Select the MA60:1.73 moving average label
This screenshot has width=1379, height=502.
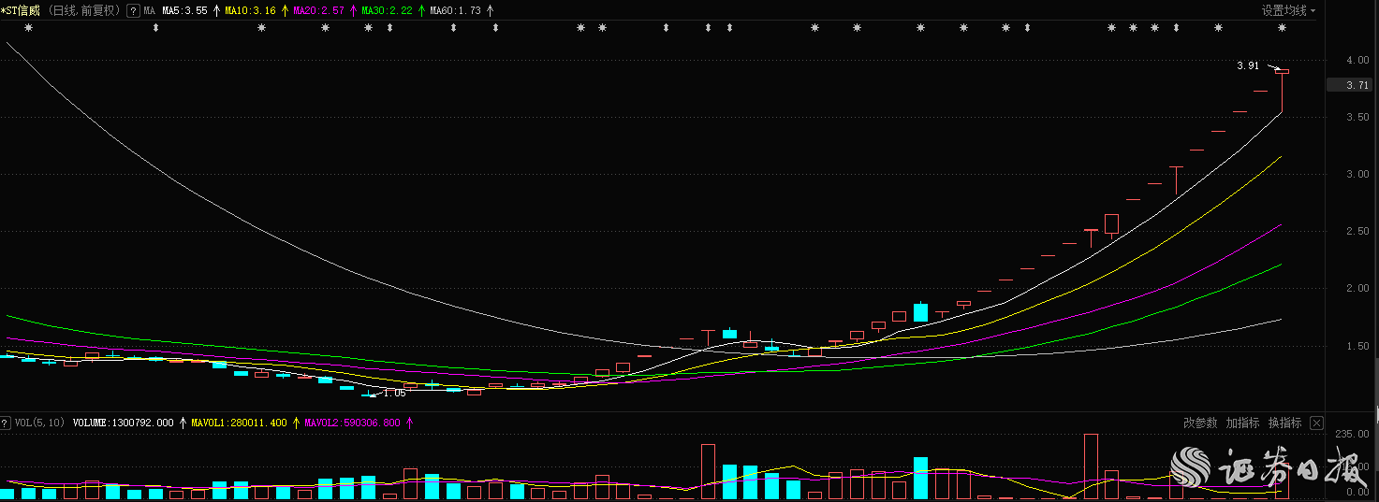(x=455, y=11)
